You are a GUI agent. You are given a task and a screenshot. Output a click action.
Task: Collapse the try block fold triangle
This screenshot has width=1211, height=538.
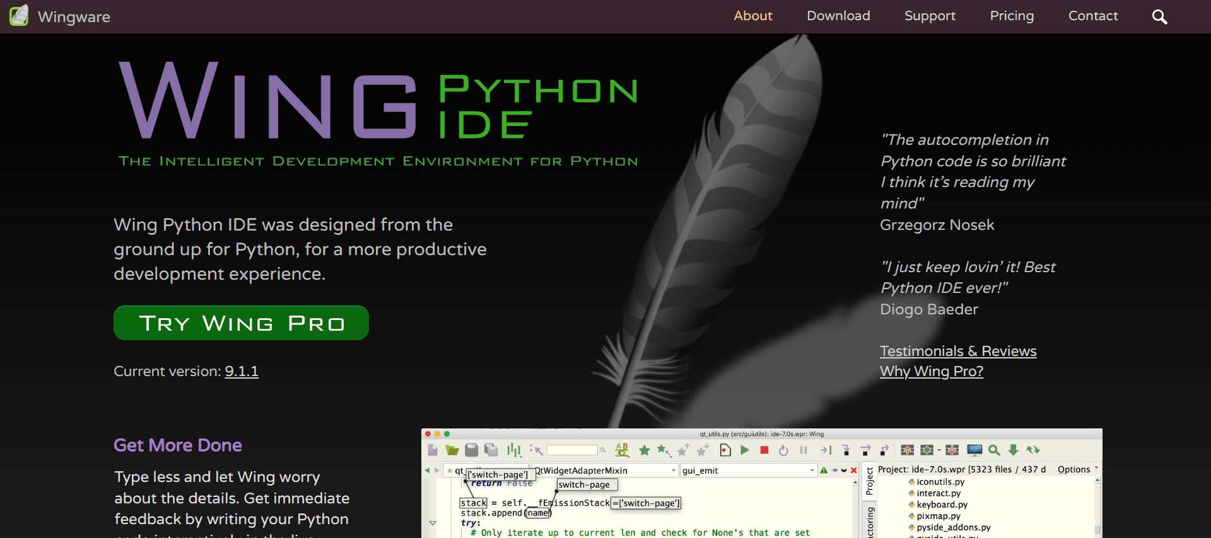pyautogui.click(x=433, y=523)
